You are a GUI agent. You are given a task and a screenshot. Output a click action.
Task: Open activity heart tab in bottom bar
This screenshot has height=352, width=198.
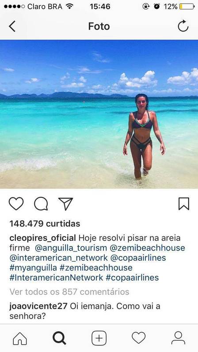coord(139,338)
